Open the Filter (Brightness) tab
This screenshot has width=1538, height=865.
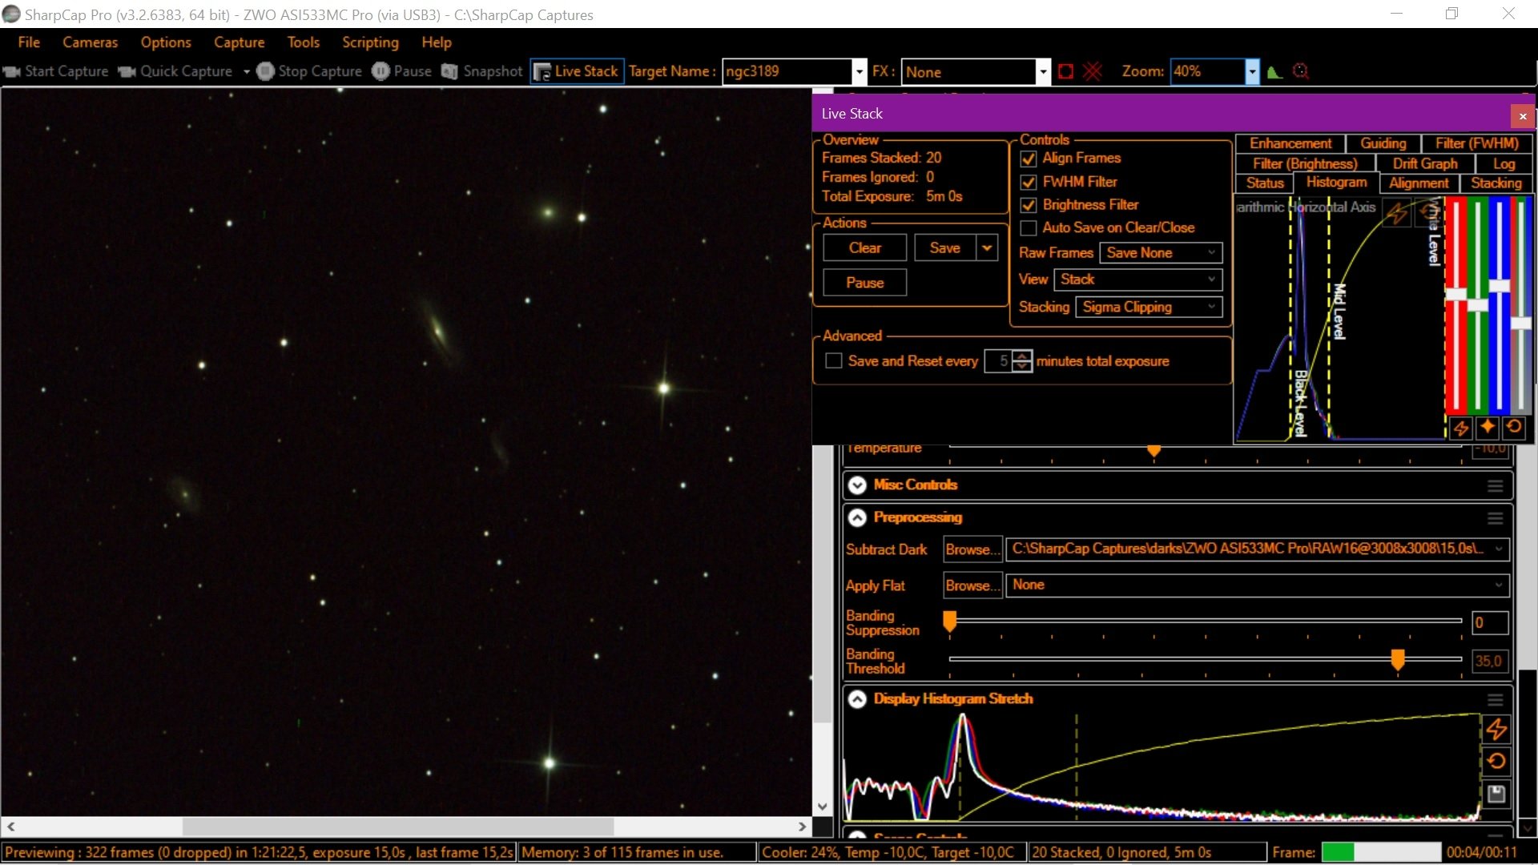[1306, 163]
